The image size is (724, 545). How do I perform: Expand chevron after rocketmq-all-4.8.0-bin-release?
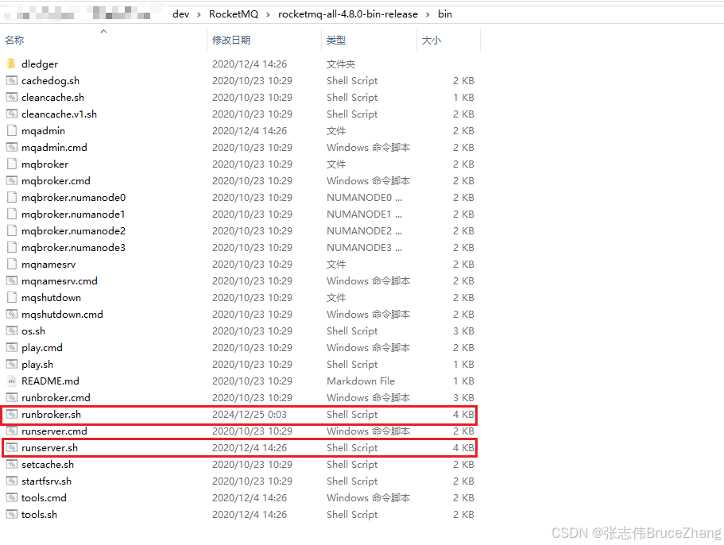[428, 14]
